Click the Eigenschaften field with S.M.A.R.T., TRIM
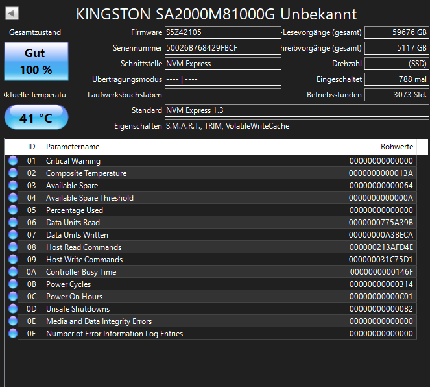 click(x=297, y=126)
